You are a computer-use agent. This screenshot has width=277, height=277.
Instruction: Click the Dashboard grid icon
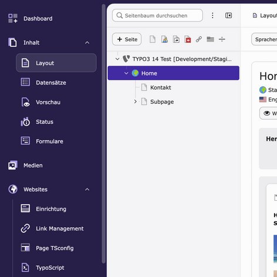(13, 18)
